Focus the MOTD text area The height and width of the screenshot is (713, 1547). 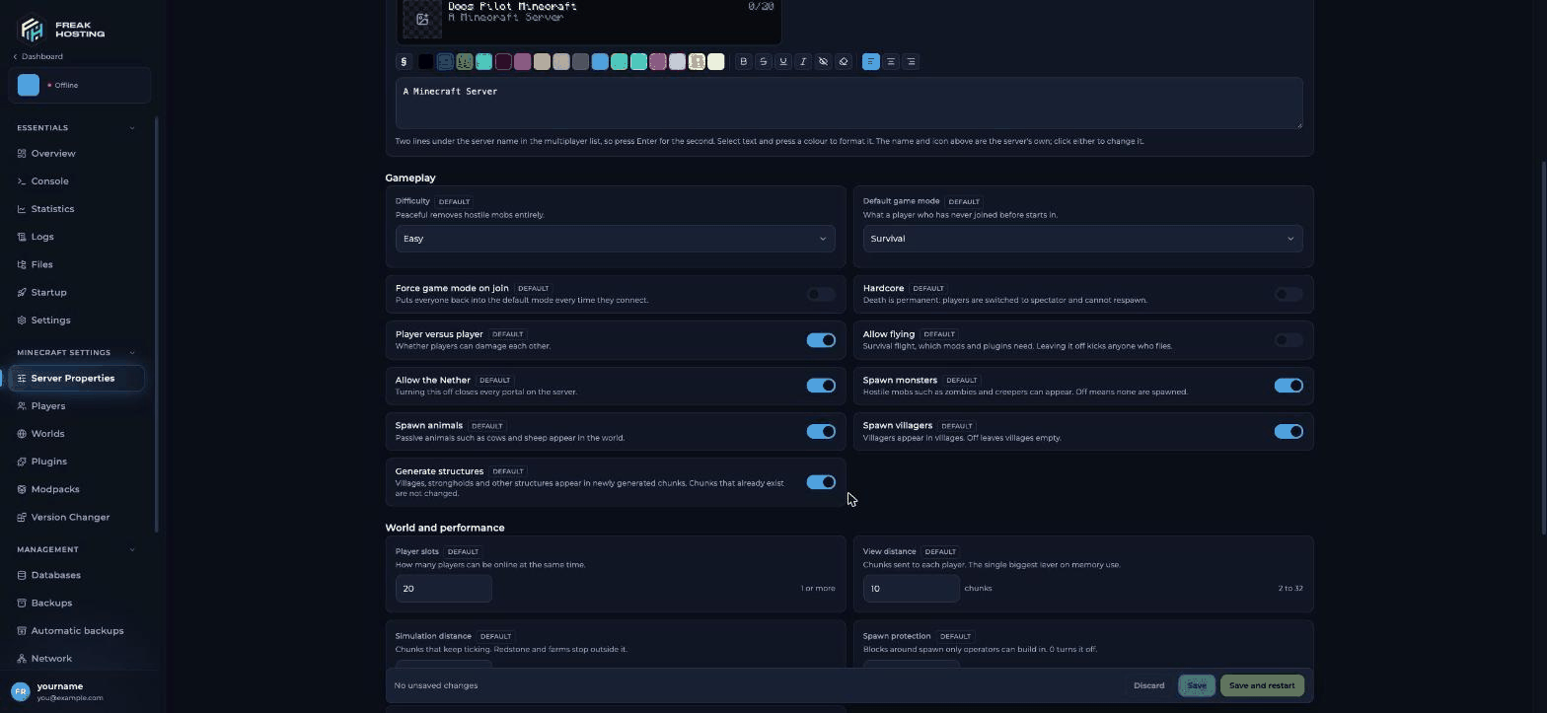pyautogui.click(x=848, y=103)
